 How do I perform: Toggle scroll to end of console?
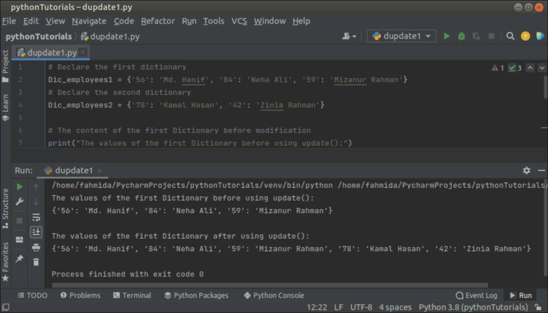pos(36,232)
